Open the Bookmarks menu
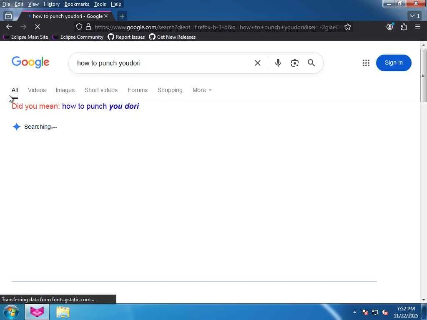This screenshot has height=320, width=427. (77, 4)
